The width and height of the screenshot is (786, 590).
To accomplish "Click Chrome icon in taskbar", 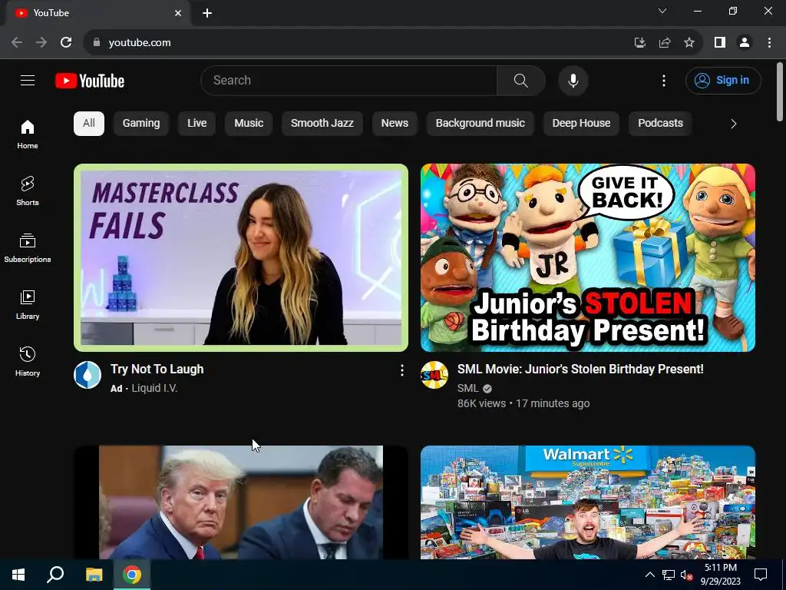I will coord(132,575).
